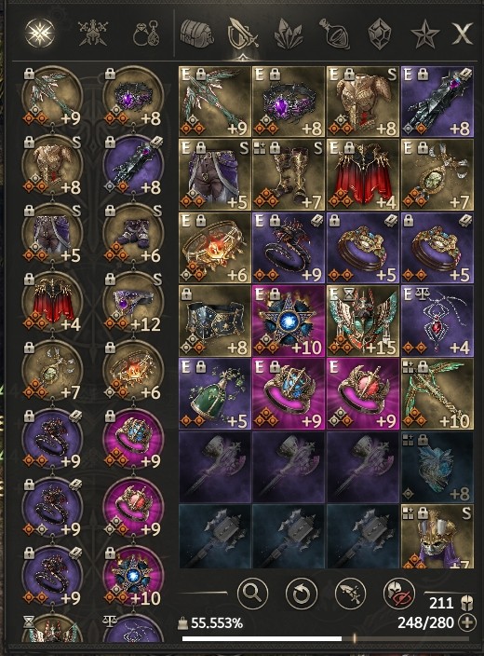Click the spider necklace +4 item
Viewport: 484px width, 656px height.
[x=437, y=321]
